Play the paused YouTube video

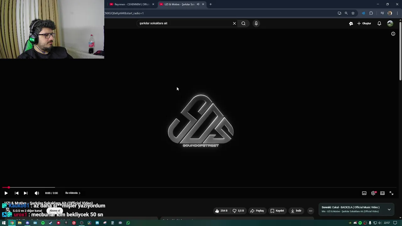6,193
